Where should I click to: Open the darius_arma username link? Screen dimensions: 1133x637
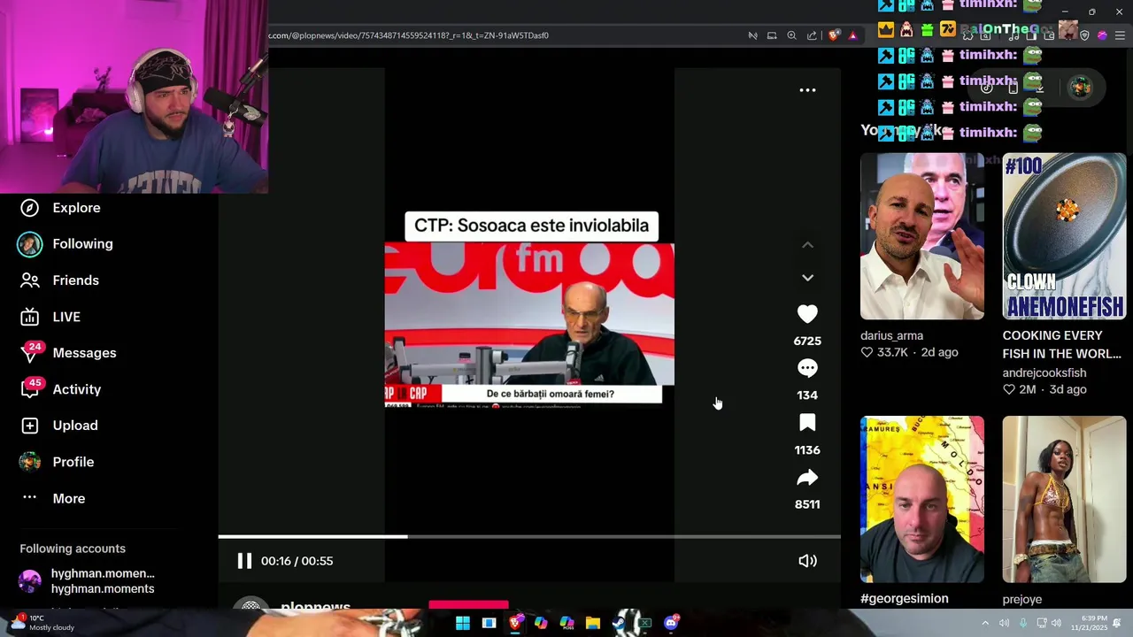[x=891, y=336]
